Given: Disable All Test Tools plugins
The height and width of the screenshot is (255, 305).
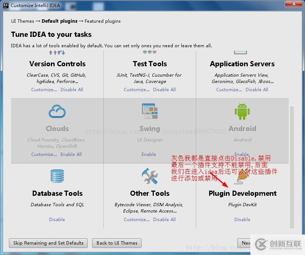Looking at the screenshot, I should coord(164,90).
